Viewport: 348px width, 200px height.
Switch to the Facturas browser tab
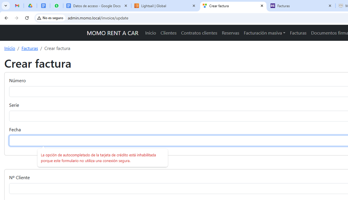301,6
